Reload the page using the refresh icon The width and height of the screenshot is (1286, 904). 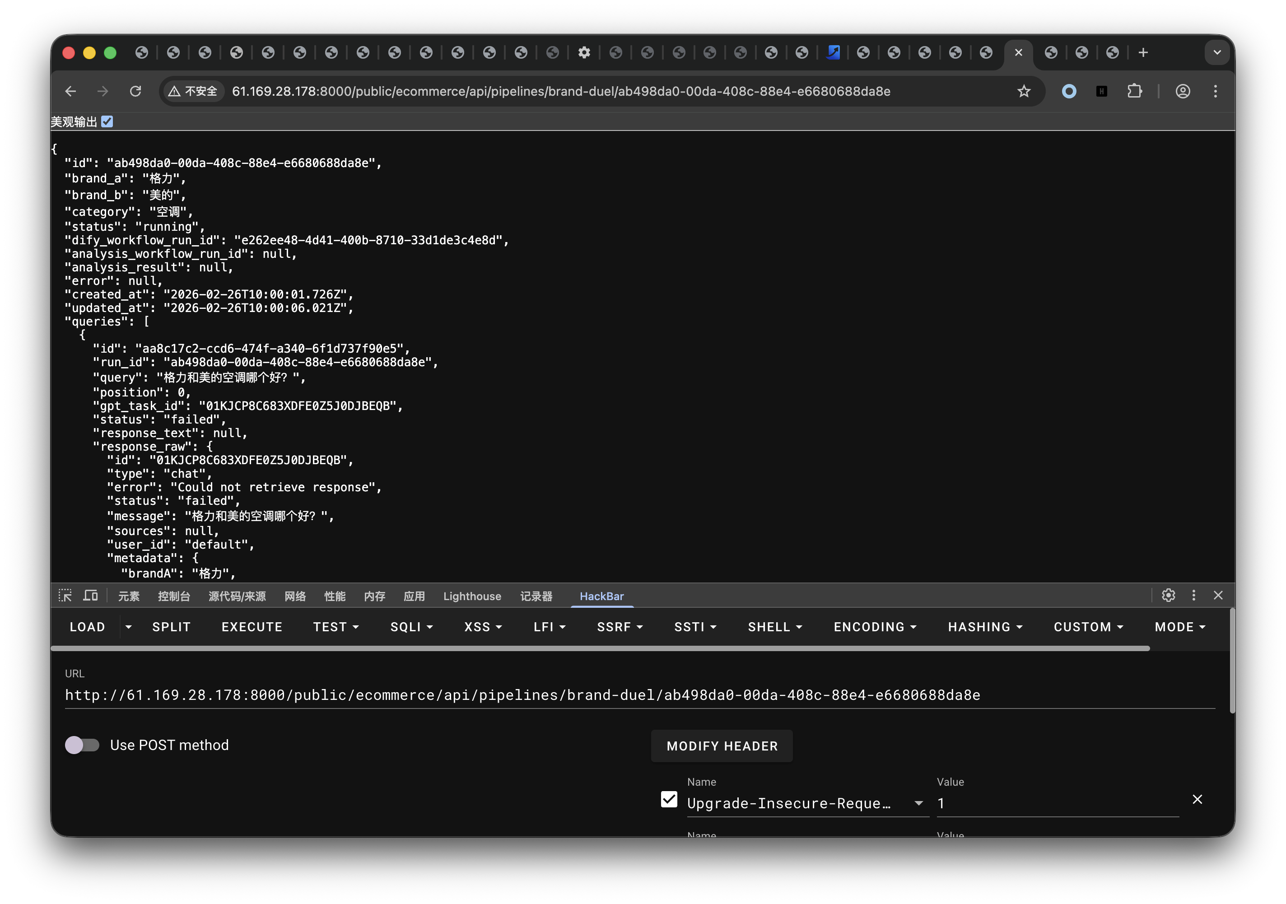click(135, 91)
